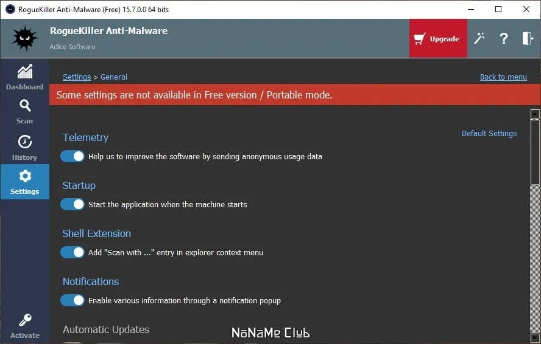The width and height of the screenshot is (541, 344).
Task: Open the Activate key item
Action: pyautogui.click(x=24, y=326)
